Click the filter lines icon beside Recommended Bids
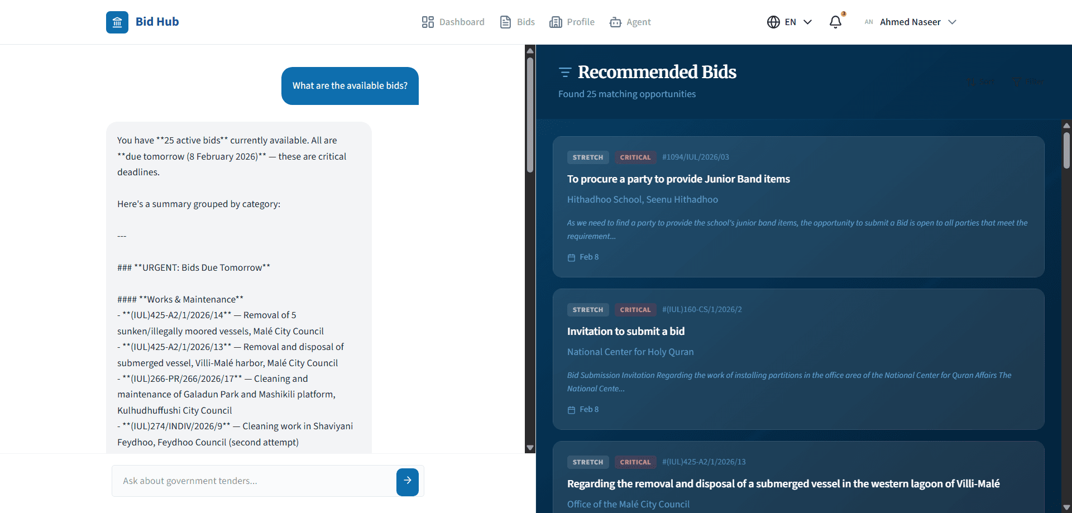Screen dimensions: 1072x513 click(565, 72)
